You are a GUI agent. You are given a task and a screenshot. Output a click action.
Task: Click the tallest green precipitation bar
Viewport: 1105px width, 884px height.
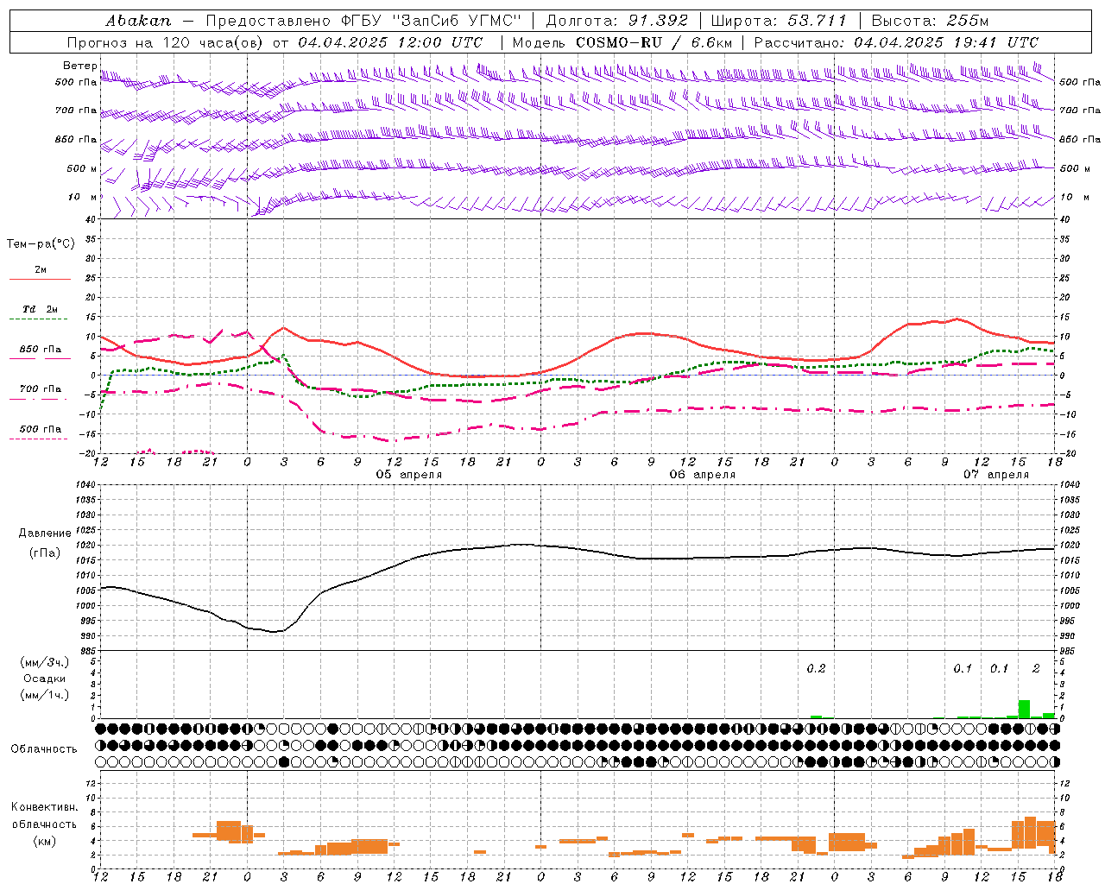click(x=1024, y=709)
